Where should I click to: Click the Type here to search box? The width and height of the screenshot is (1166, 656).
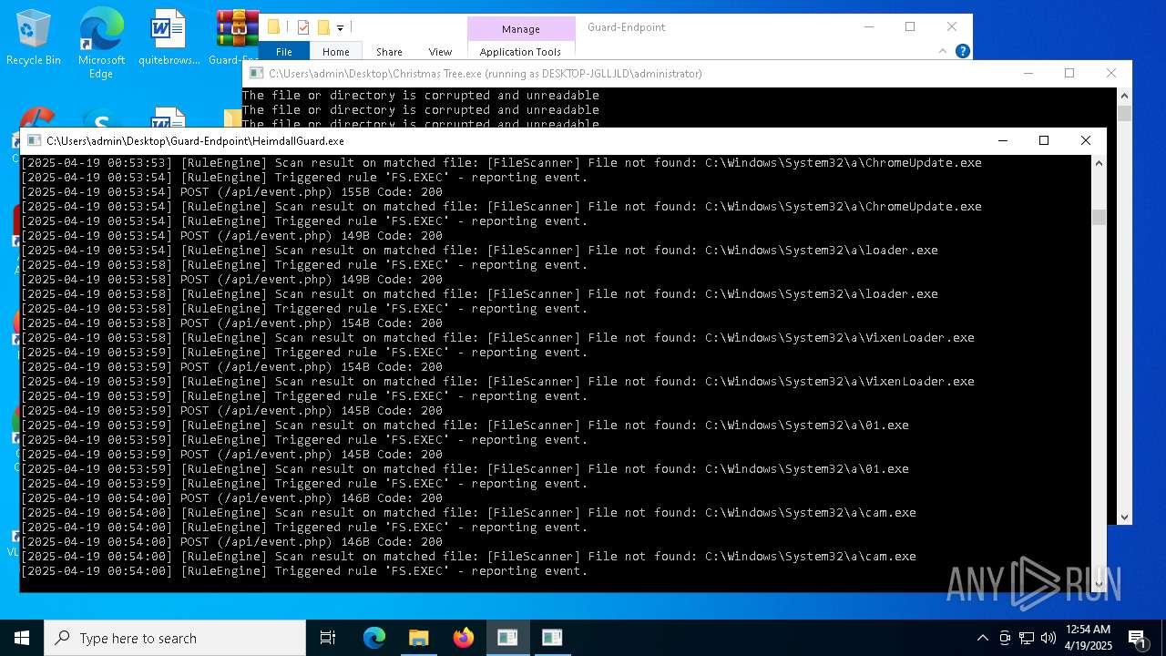coord(175,638)
